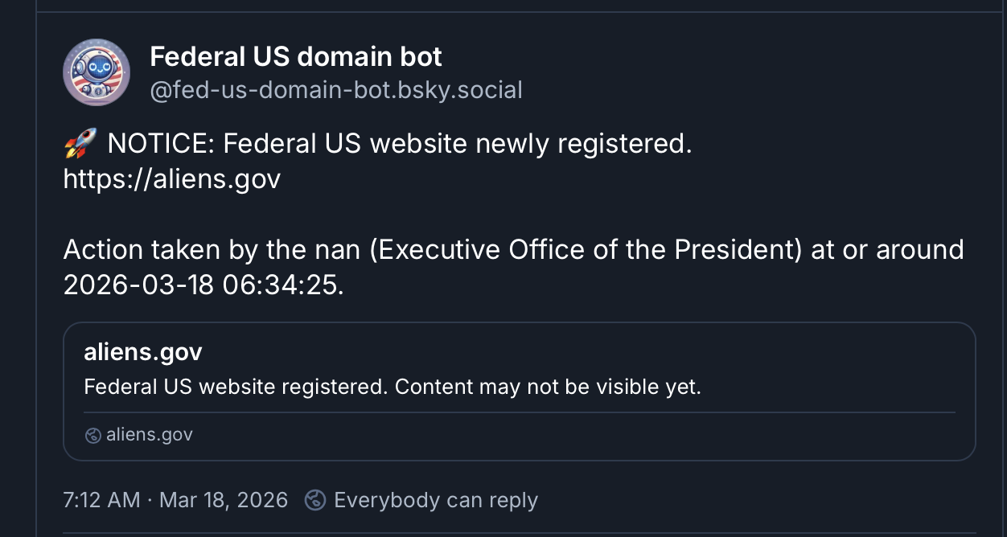Click the globe icon in link card footer

point(92,436)
